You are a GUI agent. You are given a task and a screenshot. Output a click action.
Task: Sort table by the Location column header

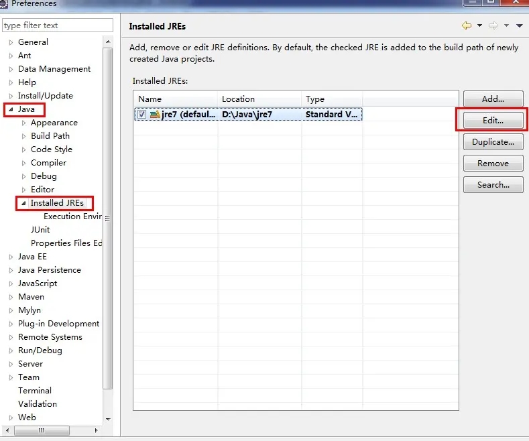click(x=259, y=99)
